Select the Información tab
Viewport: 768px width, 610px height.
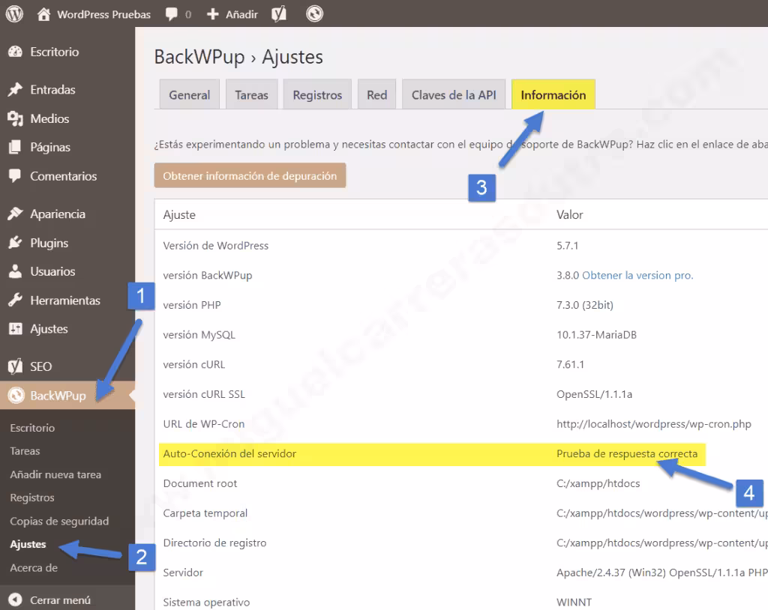point(553,94)
